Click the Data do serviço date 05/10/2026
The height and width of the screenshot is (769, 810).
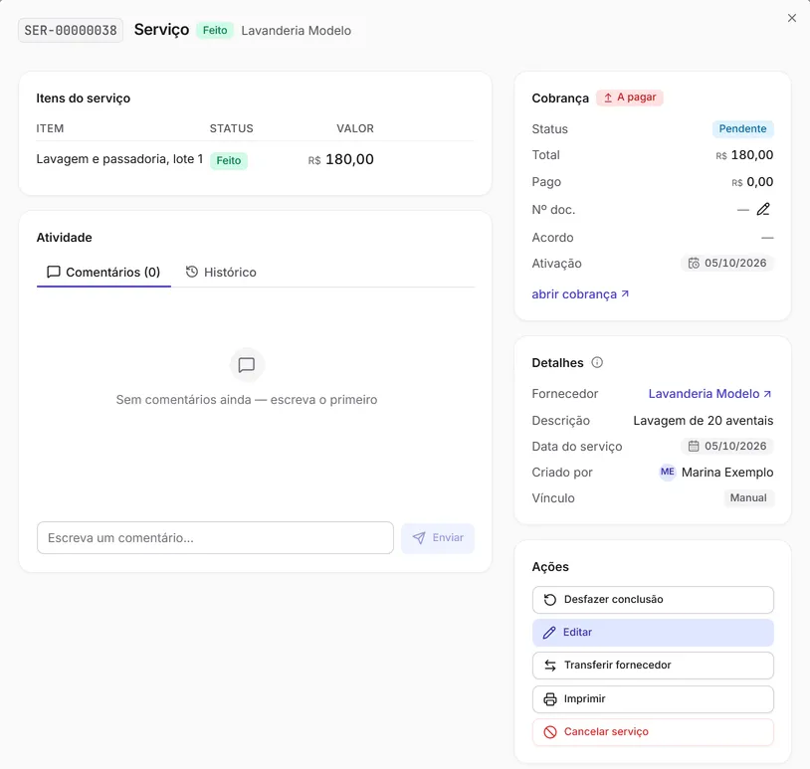727,447
